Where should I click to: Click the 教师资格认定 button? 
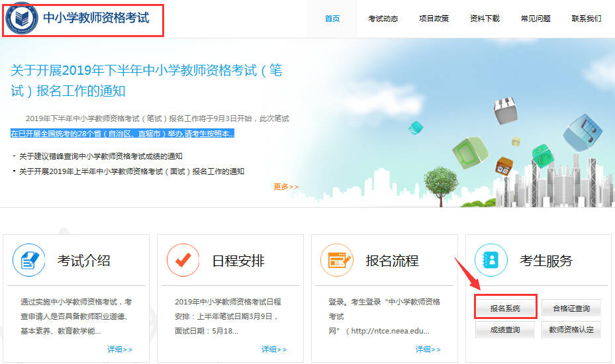[571, 330]
